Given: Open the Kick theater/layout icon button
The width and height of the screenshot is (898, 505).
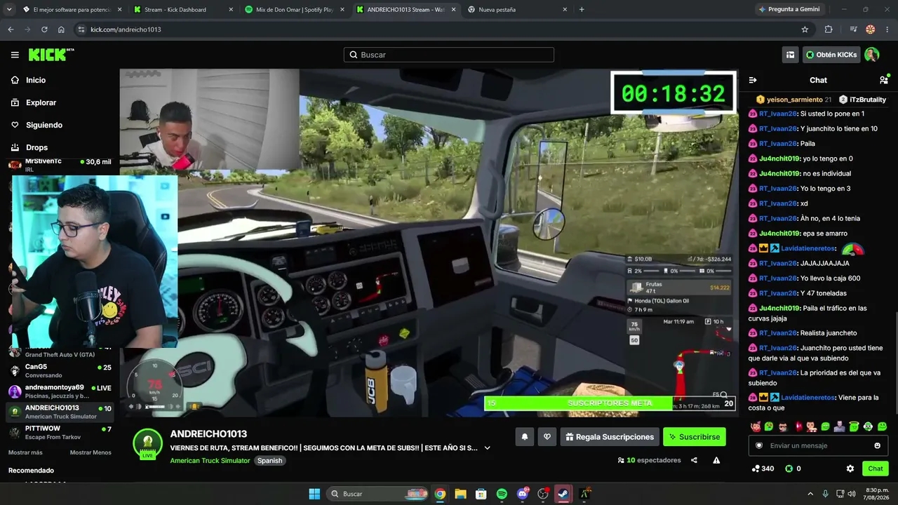Looking at the screenshot, I should pyautogui.click(x=790, y=55).
